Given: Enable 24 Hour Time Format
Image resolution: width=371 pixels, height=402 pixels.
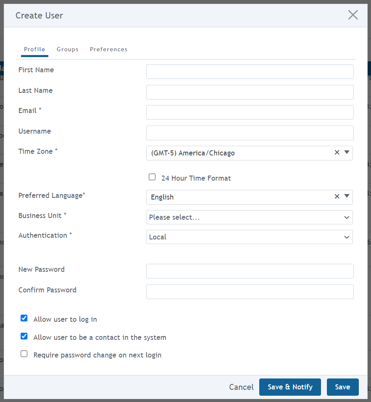Looking at the screenshot, I should point(152,177).
